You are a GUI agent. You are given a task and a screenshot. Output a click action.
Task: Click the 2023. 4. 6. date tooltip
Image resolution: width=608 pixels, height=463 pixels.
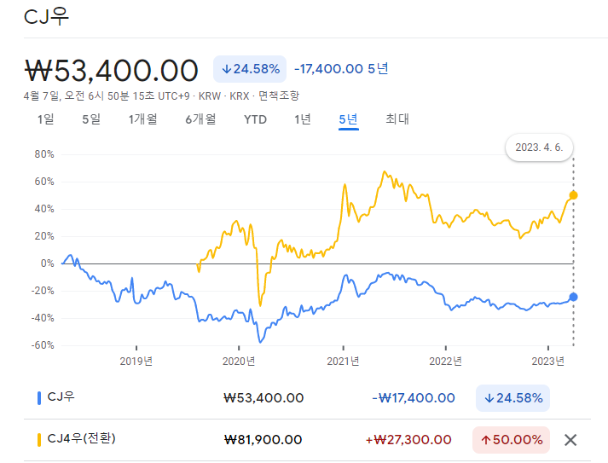pyautogui.click(x=539, y=148)
